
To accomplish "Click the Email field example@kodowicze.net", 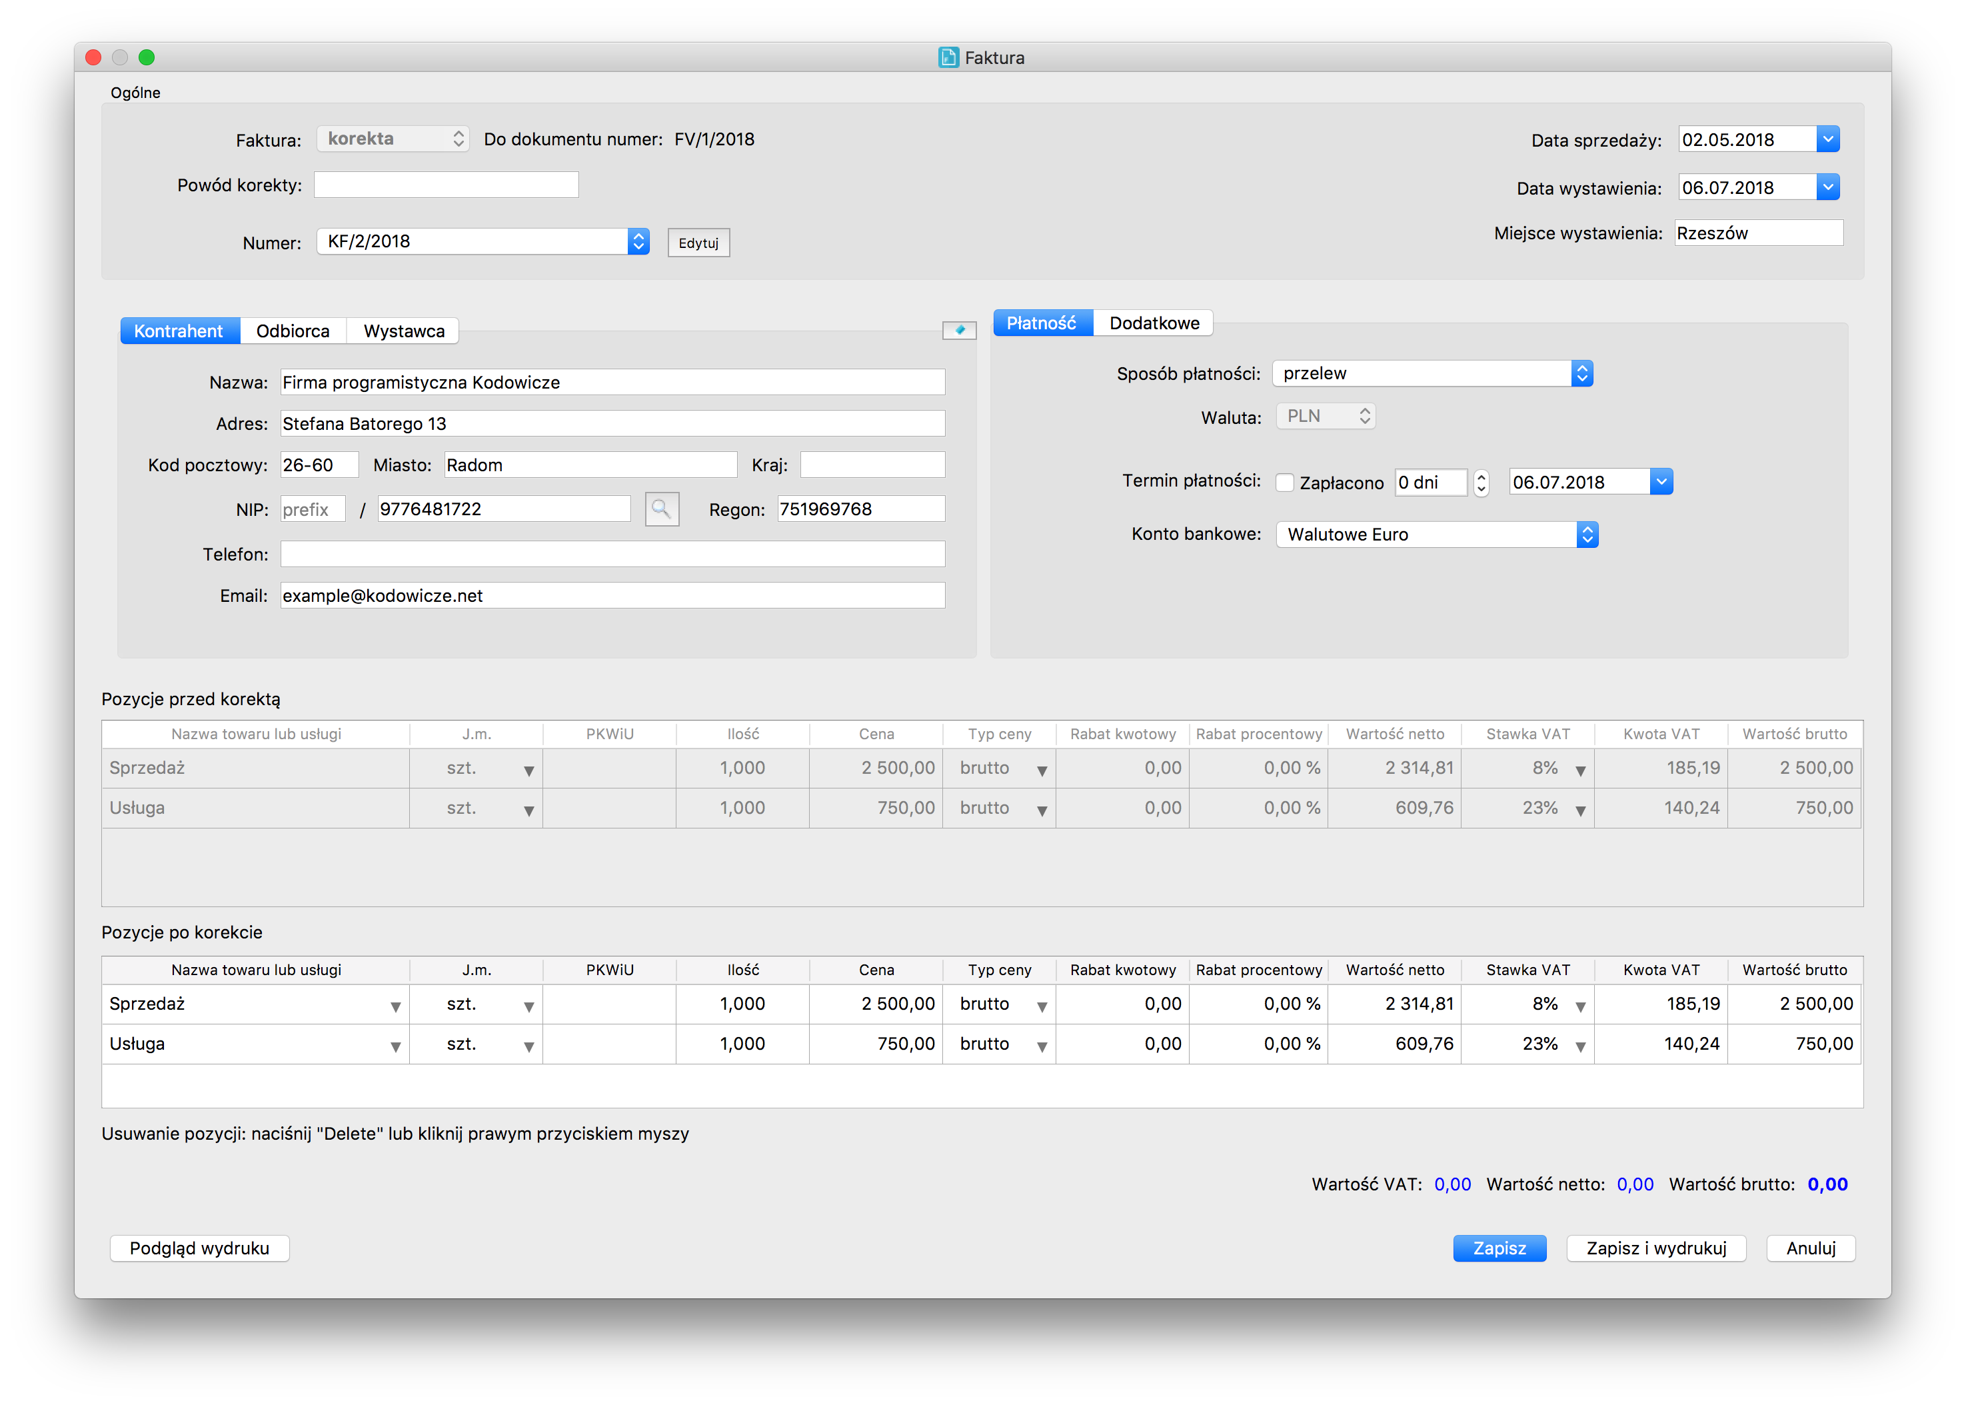I will point(612,595).
